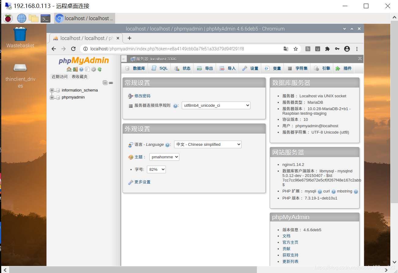
Task: Open a new Chromium tab with plus button
Action: point(130,38)
